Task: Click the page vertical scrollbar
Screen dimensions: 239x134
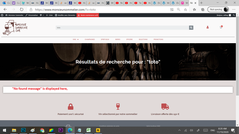Action: pyautogui.click(x=238, y=56)
